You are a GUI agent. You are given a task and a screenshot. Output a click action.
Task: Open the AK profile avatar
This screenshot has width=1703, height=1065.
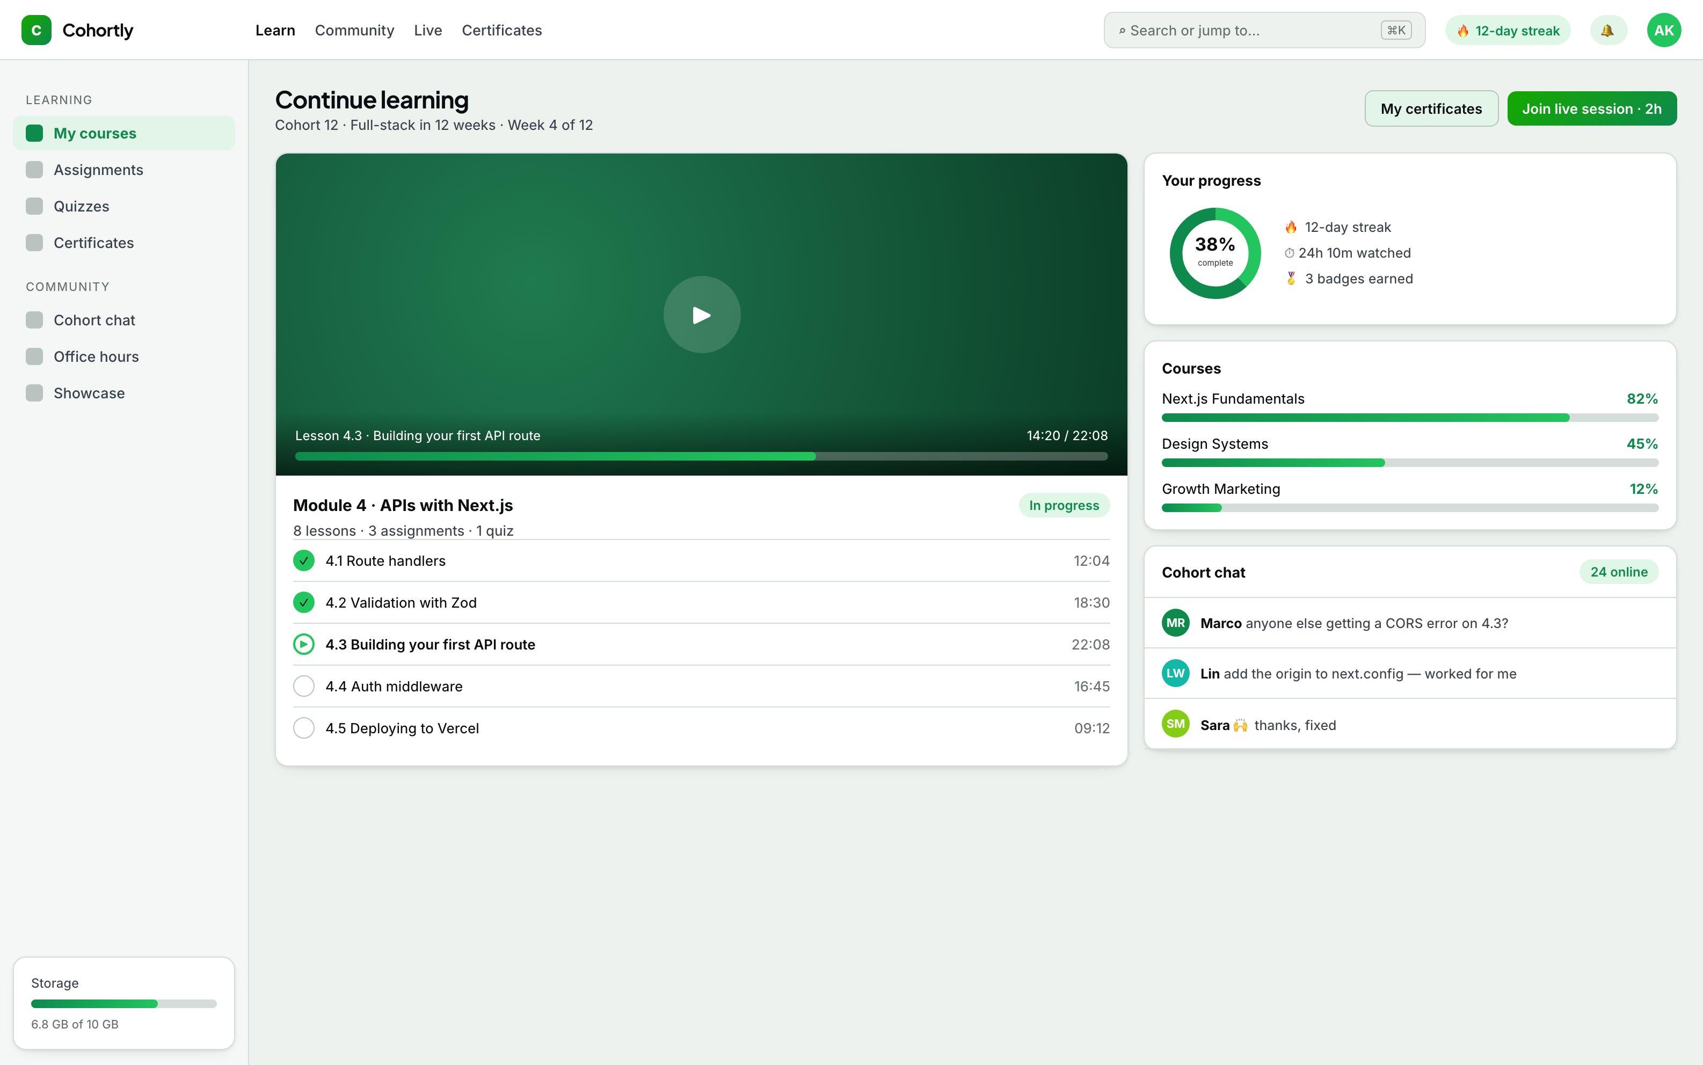coord(1664,30)
